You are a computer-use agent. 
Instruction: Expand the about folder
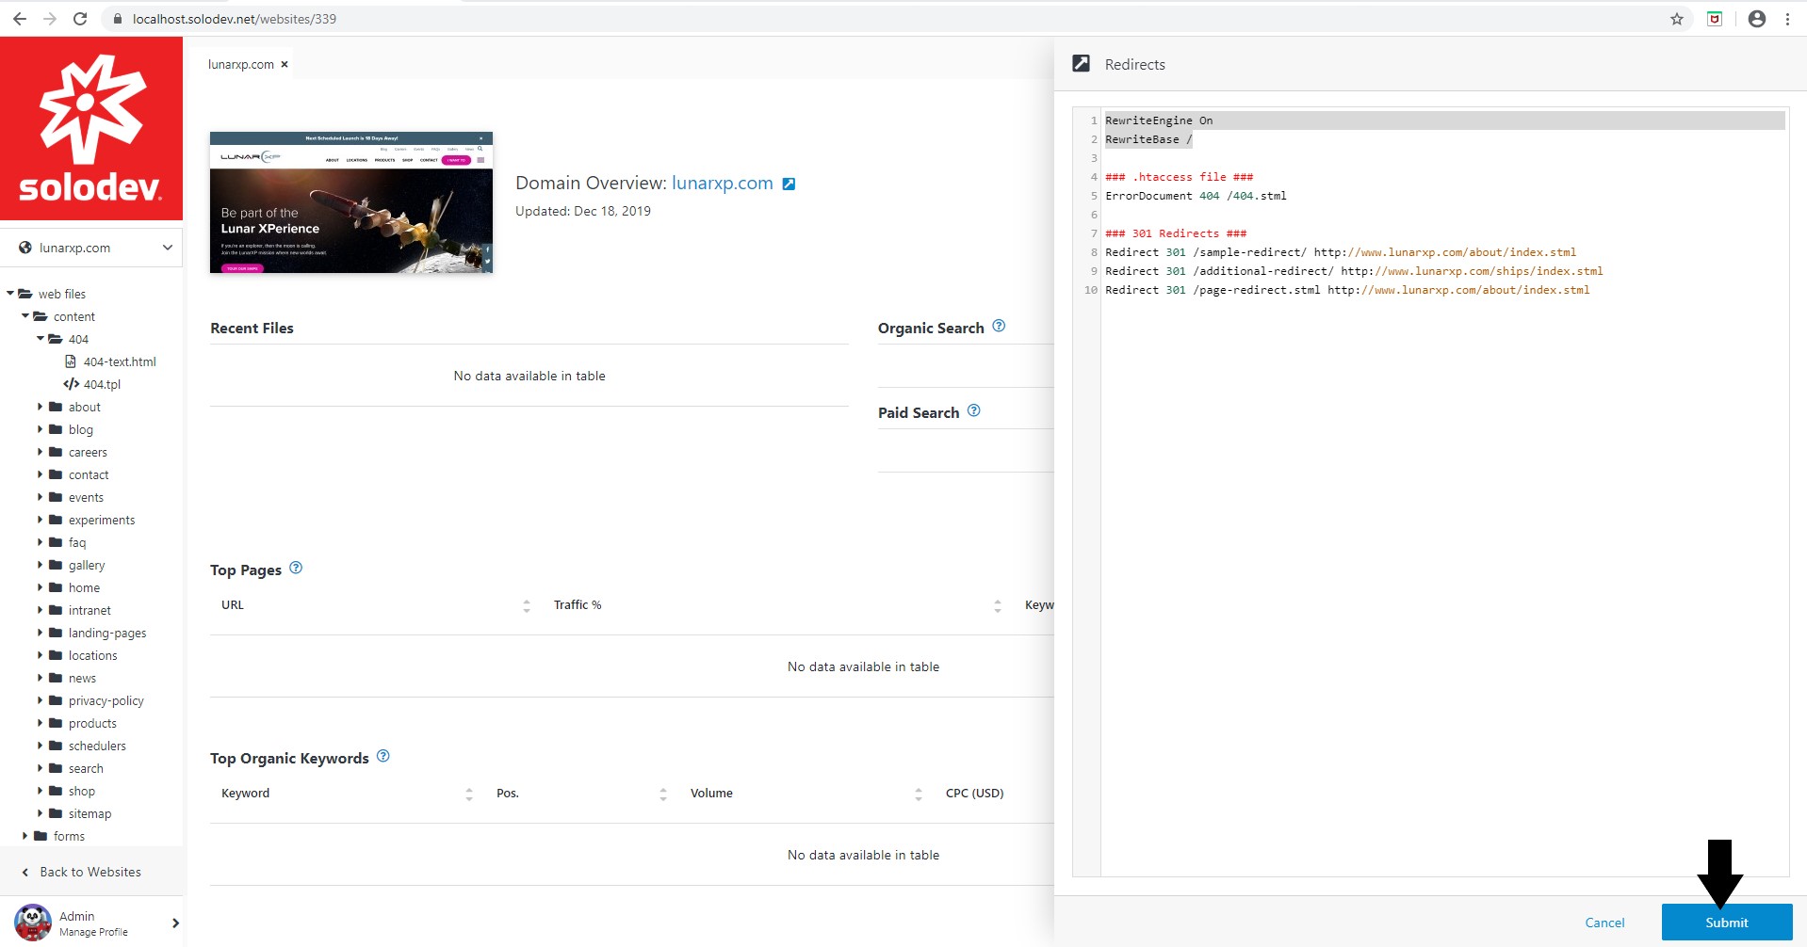pos(41,407)
